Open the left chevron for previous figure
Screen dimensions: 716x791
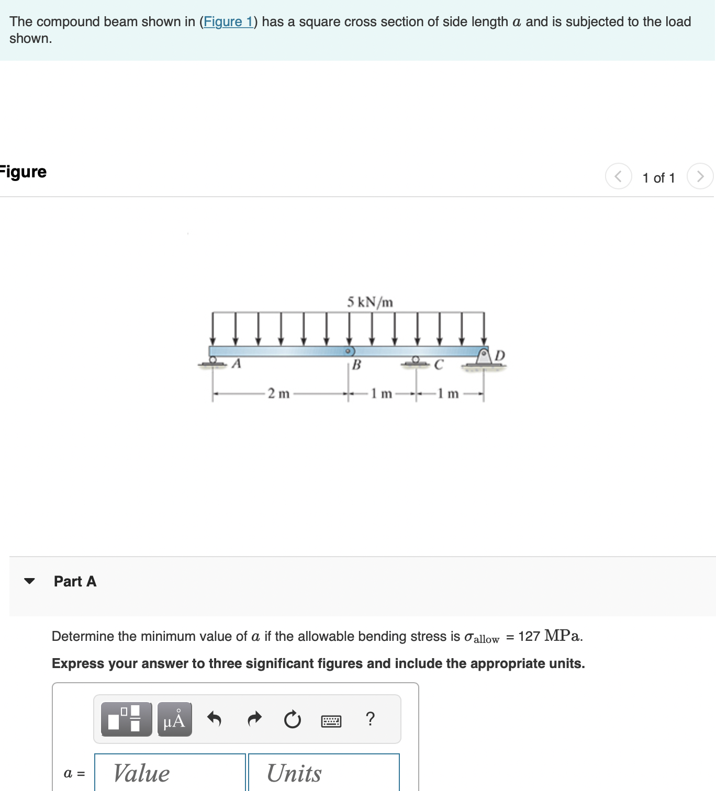tap(618, 177)
